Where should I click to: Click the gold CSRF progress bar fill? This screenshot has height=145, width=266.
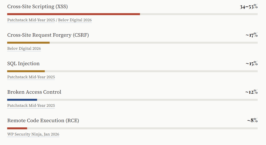(28, 42)
